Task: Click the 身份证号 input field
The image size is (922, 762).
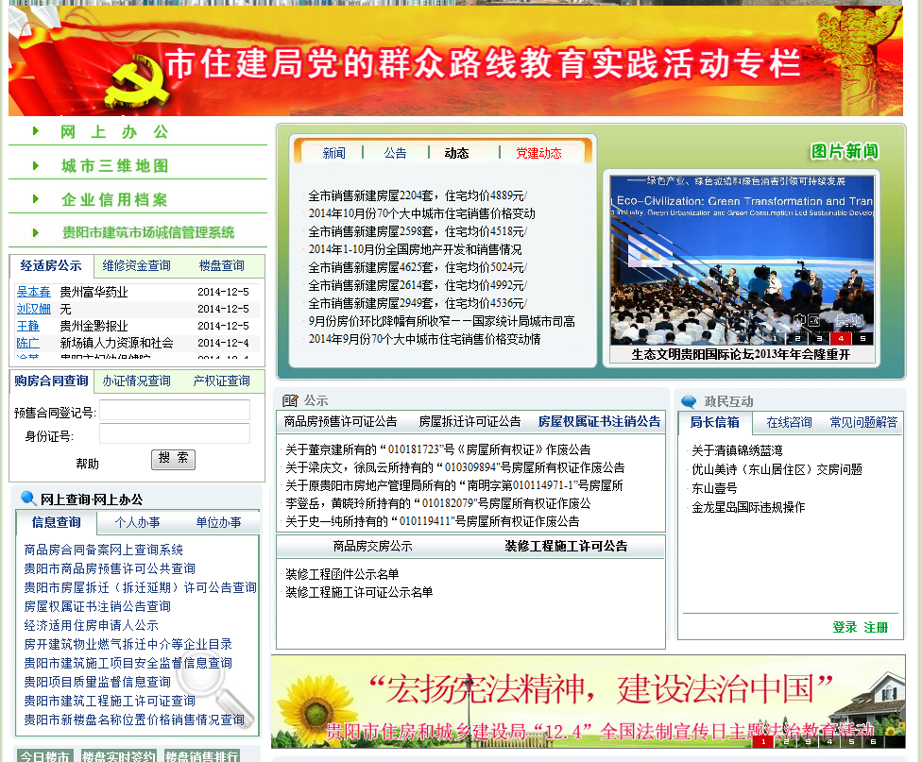Action: (175, 434)
